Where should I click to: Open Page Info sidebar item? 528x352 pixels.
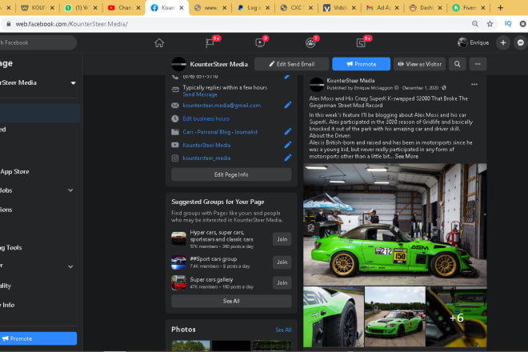coord(8,305)
